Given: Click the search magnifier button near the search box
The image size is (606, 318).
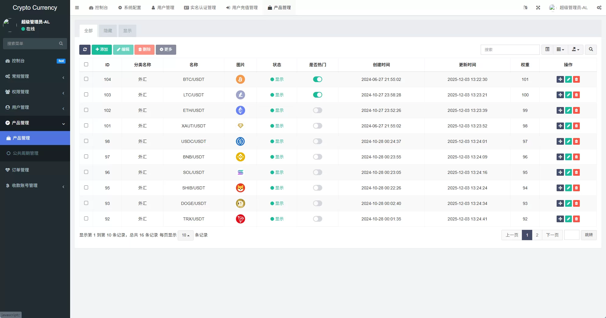Looking at the screenshot, I should (590, 50).
